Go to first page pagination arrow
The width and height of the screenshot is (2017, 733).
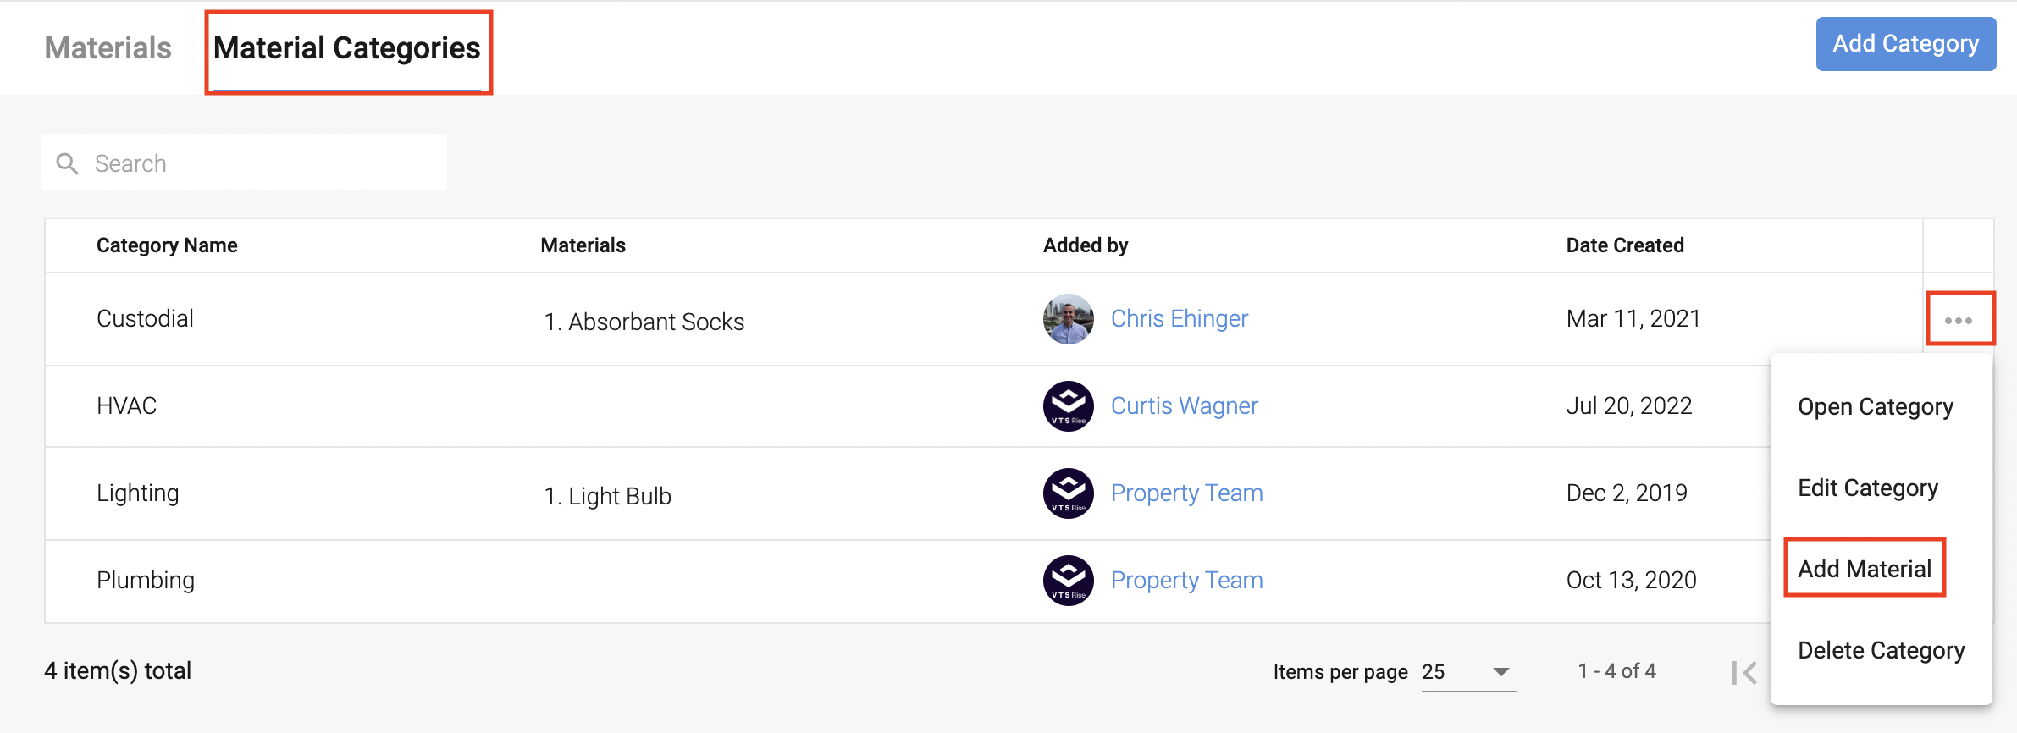pyautogui.click(x=1744, y=673)
